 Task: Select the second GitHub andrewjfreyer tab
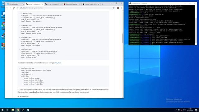(x=53, y=4)
